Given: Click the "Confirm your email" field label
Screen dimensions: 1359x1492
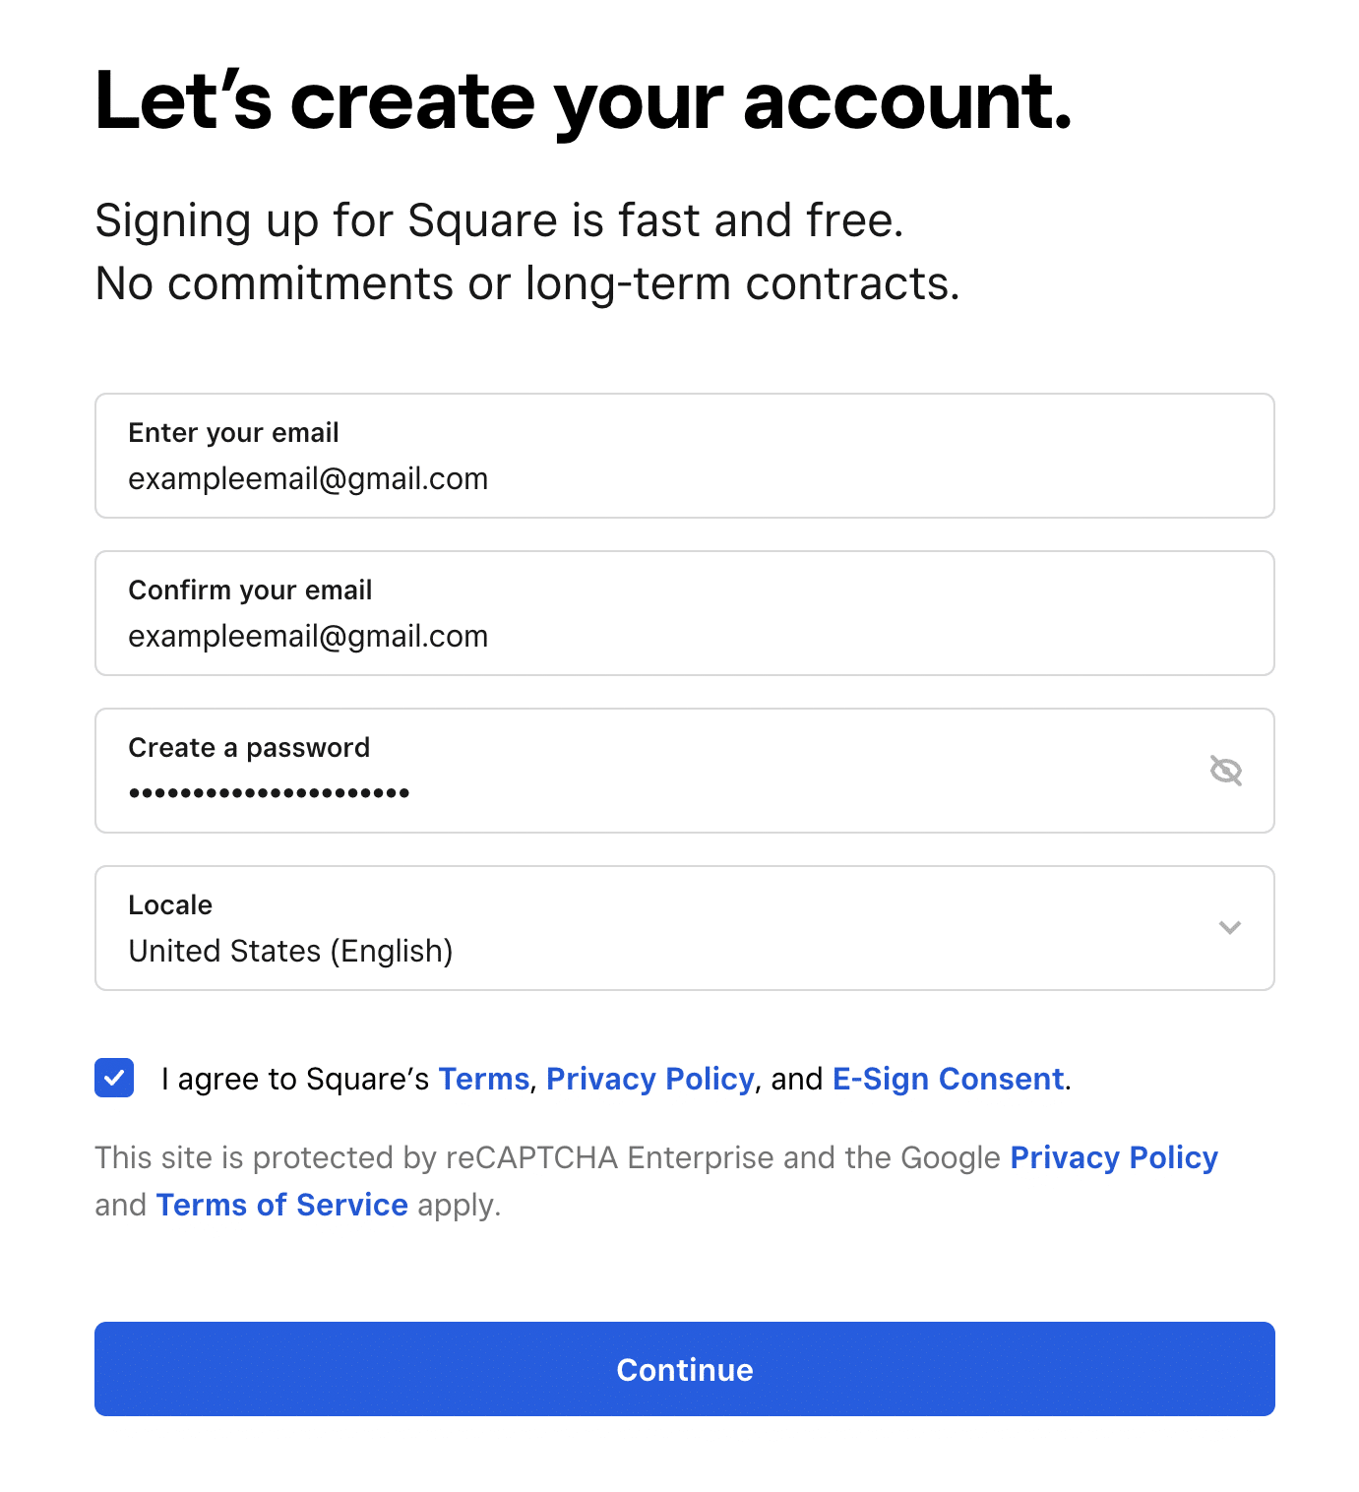Looking at the screenshot, I should click(x=250, y=591).
